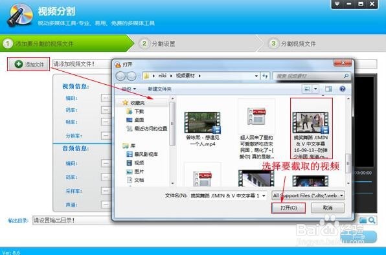Click the 取消 cancel button
This screenshot has height=255, width=386.
(x=328, y=208)
